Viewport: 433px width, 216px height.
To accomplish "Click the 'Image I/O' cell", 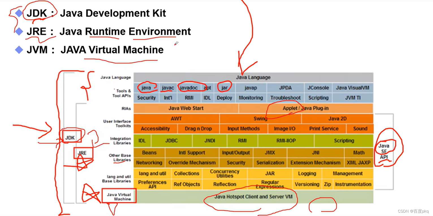I will pyautogui.click(x=285, y=129).
